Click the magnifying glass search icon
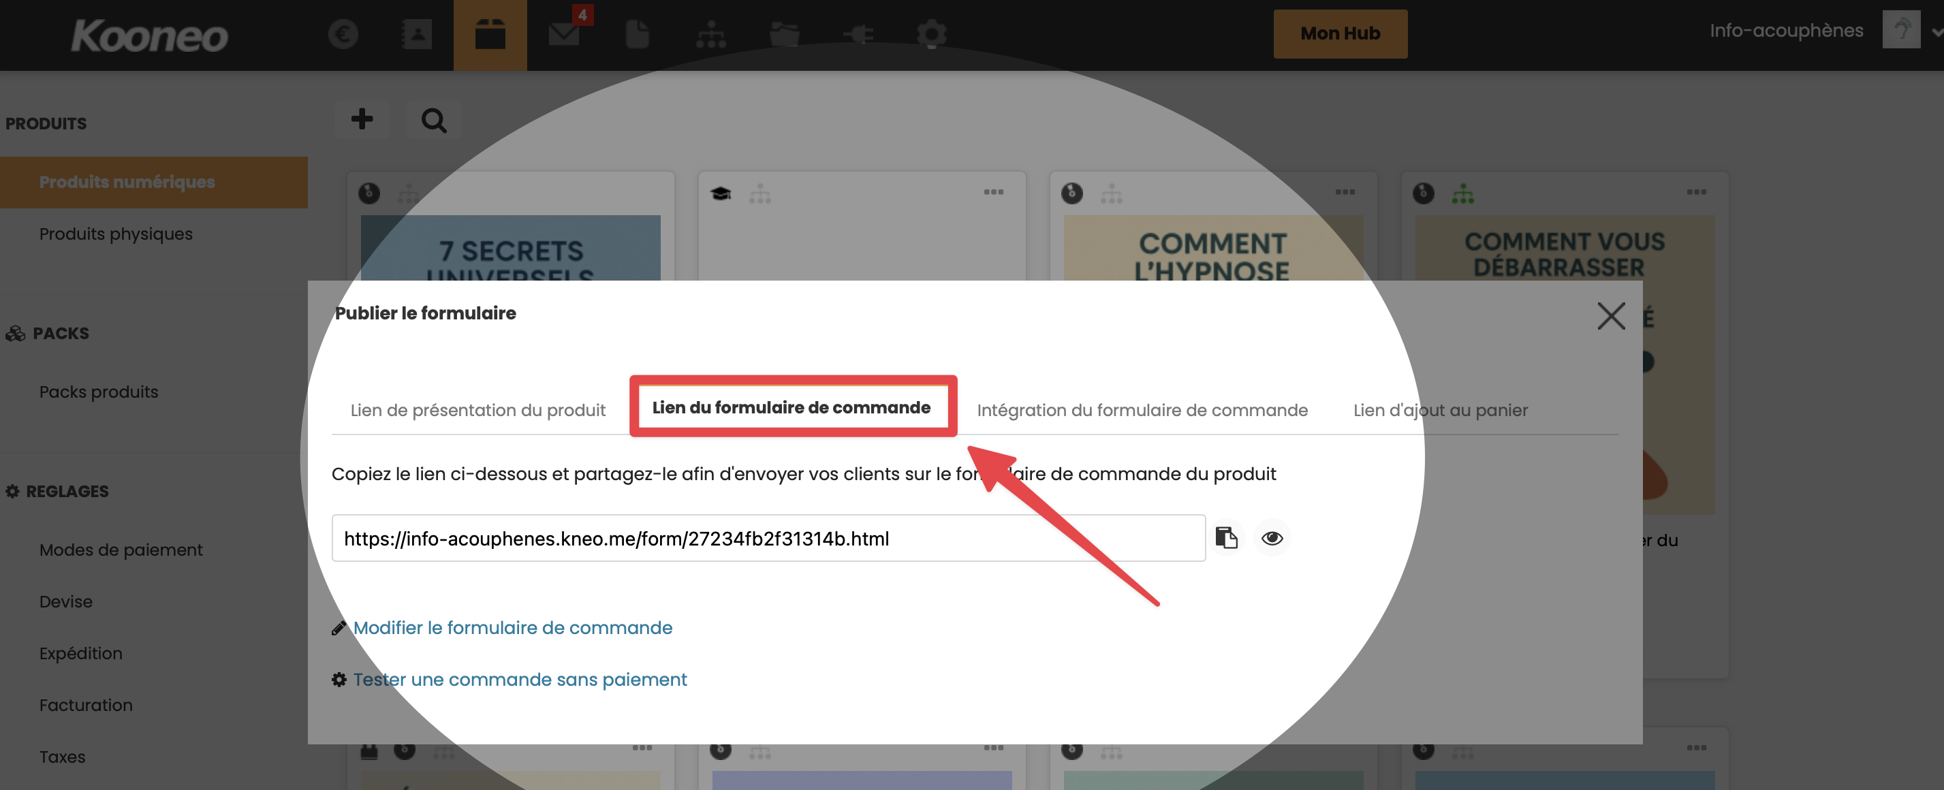 434,120
